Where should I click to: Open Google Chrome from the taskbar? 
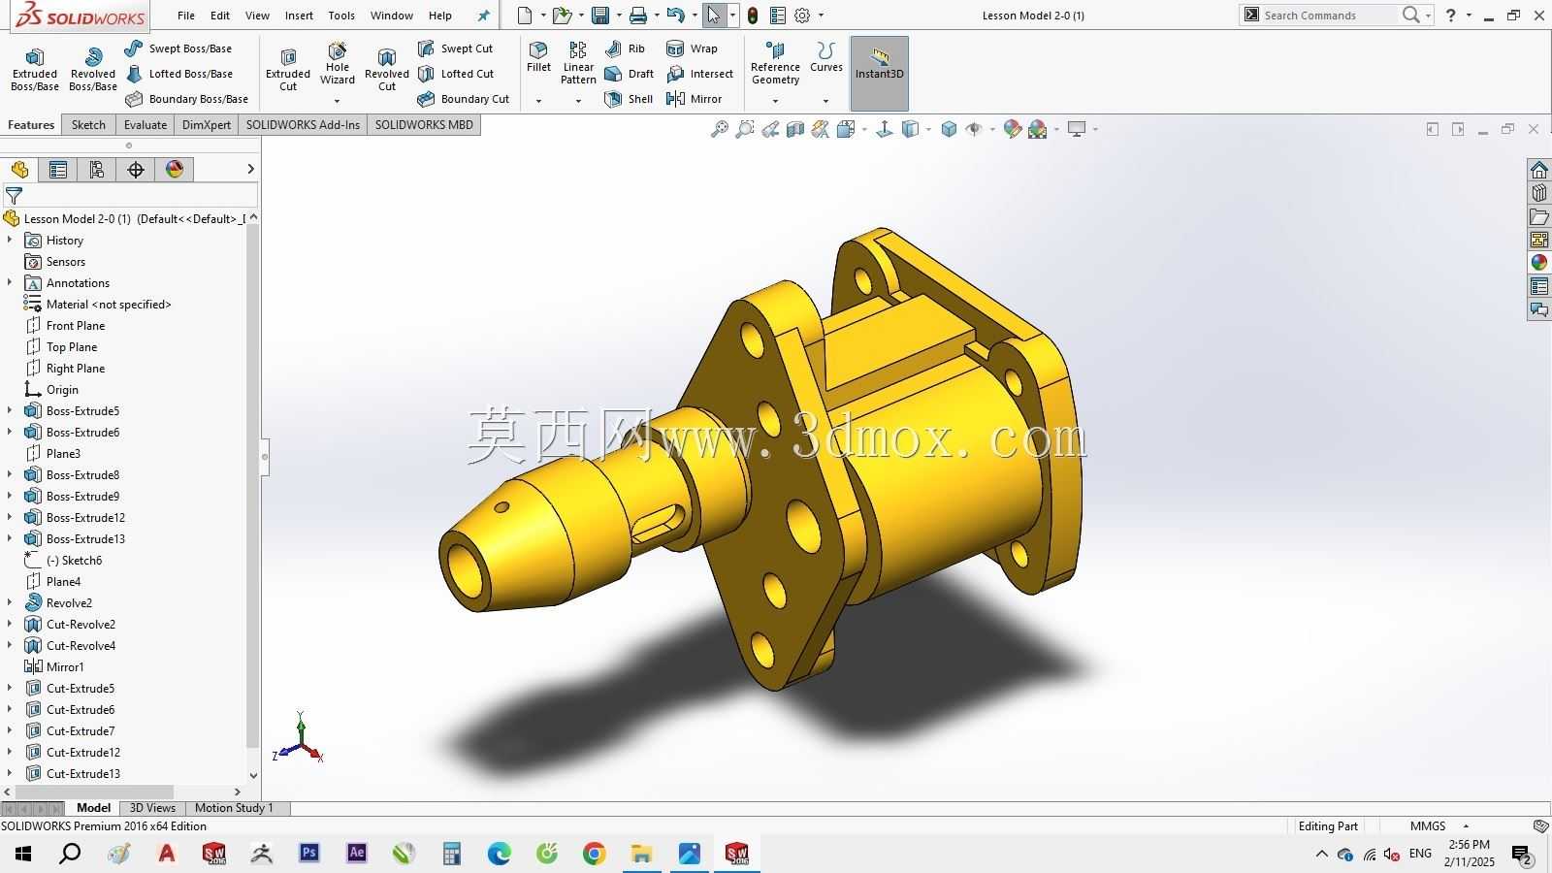click(x=595, y=854)
